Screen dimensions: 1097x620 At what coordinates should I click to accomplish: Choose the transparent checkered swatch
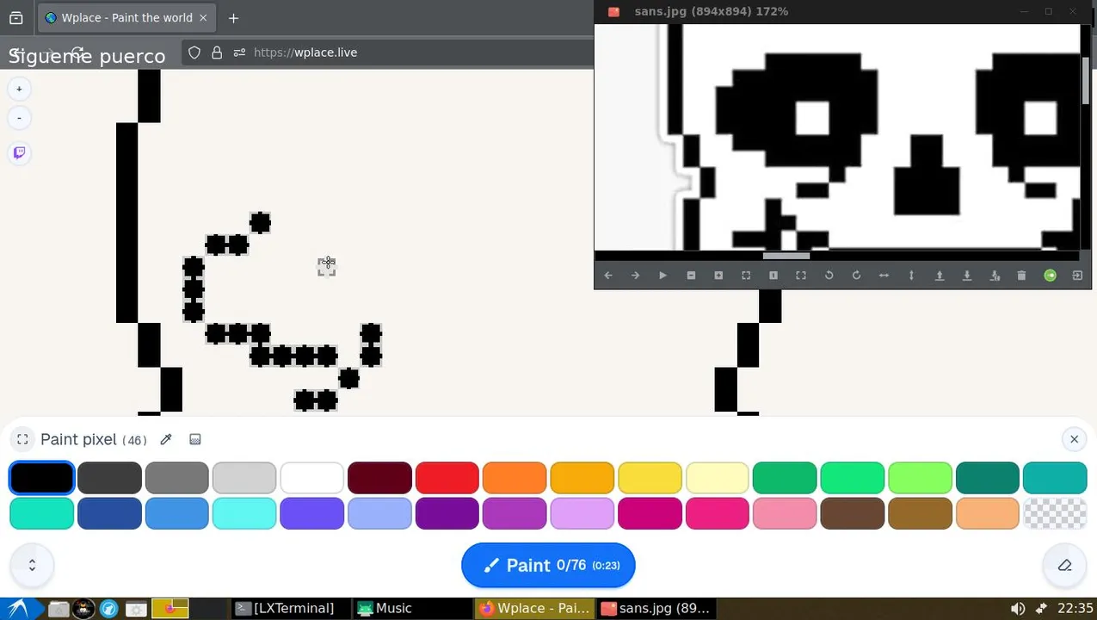[x=1055, y=513]
